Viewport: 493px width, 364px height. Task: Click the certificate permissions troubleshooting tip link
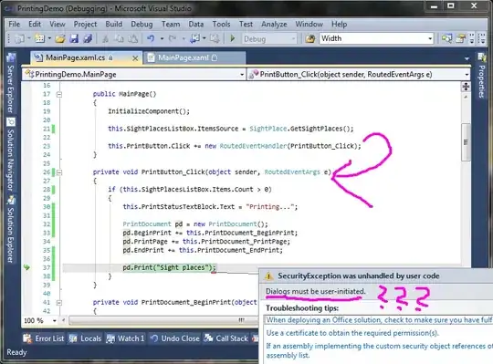coord(352,333)
